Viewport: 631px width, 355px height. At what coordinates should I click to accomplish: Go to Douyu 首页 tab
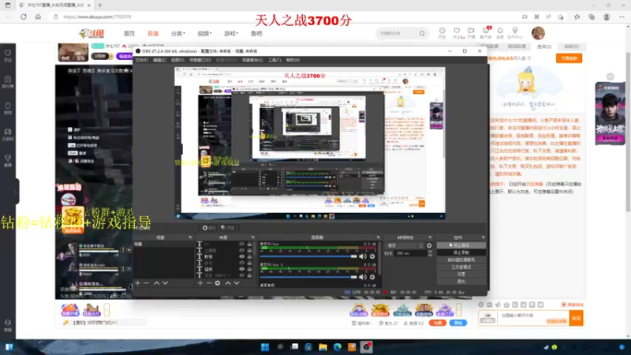pyautogui.click(x=129, y=33)
